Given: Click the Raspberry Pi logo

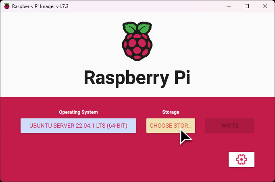Looking at the screenshot, I should 137,41.
